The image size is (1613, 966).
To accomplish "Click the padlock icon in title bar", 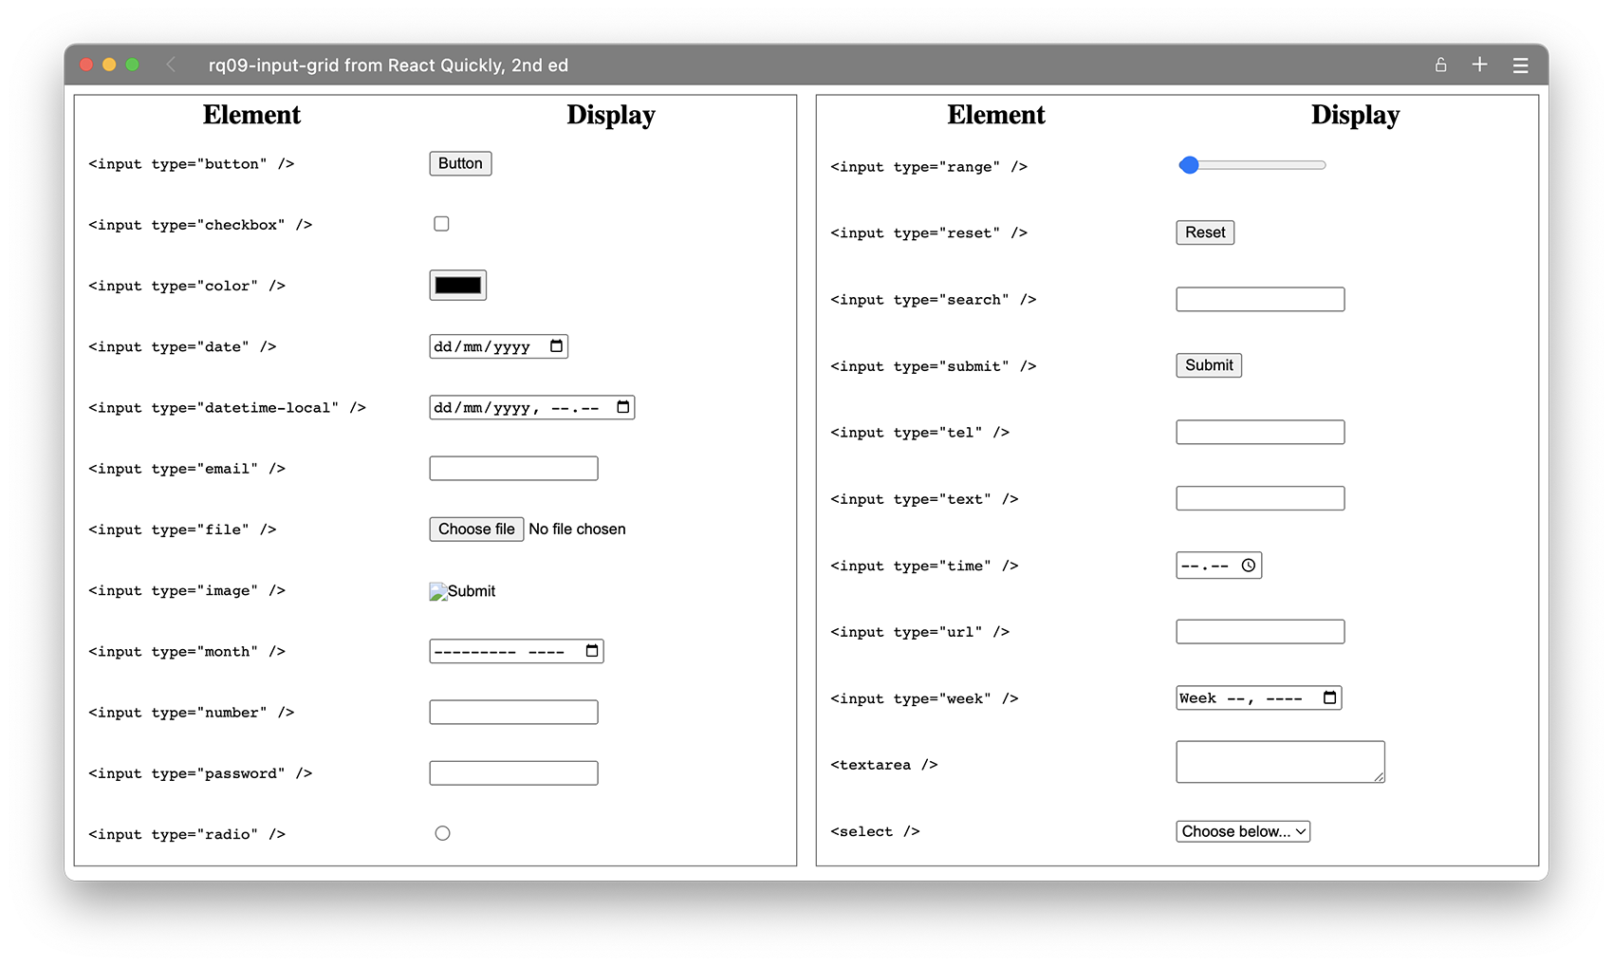I will [x=1440, y=65].
